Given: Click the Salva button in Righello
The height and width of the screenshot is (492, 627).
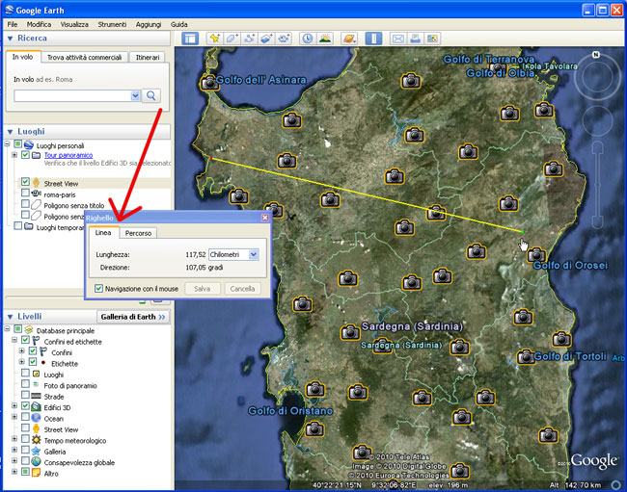Looking at the screenshot, I should click(202, 289).
